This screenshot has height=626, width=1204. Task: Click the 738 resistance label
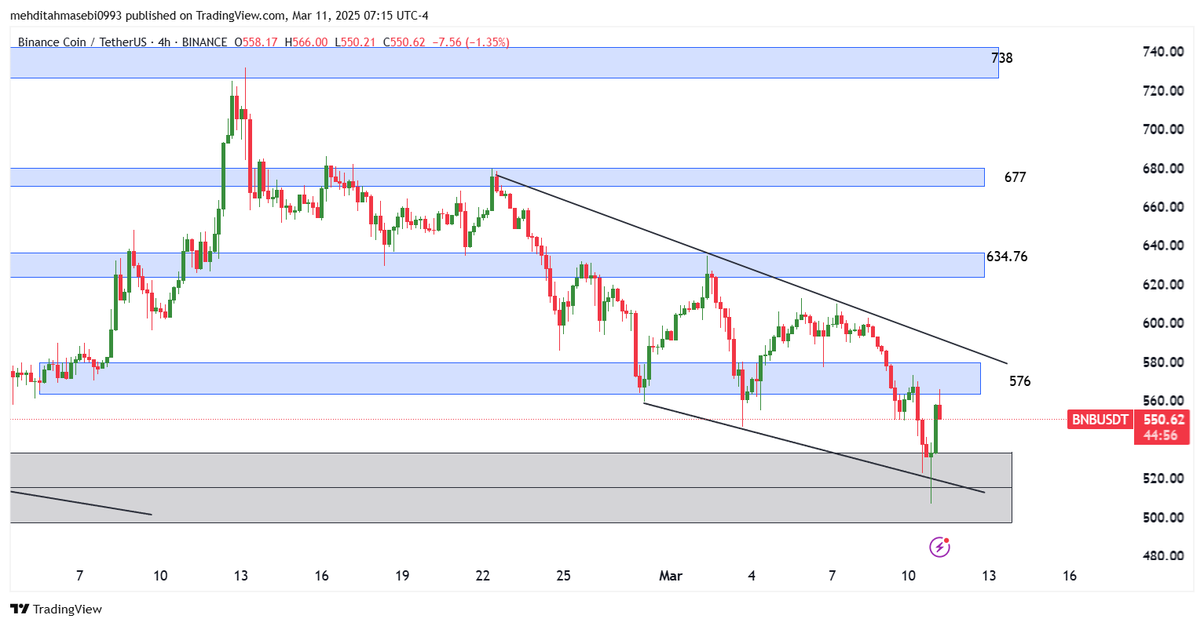[1002, 58]
